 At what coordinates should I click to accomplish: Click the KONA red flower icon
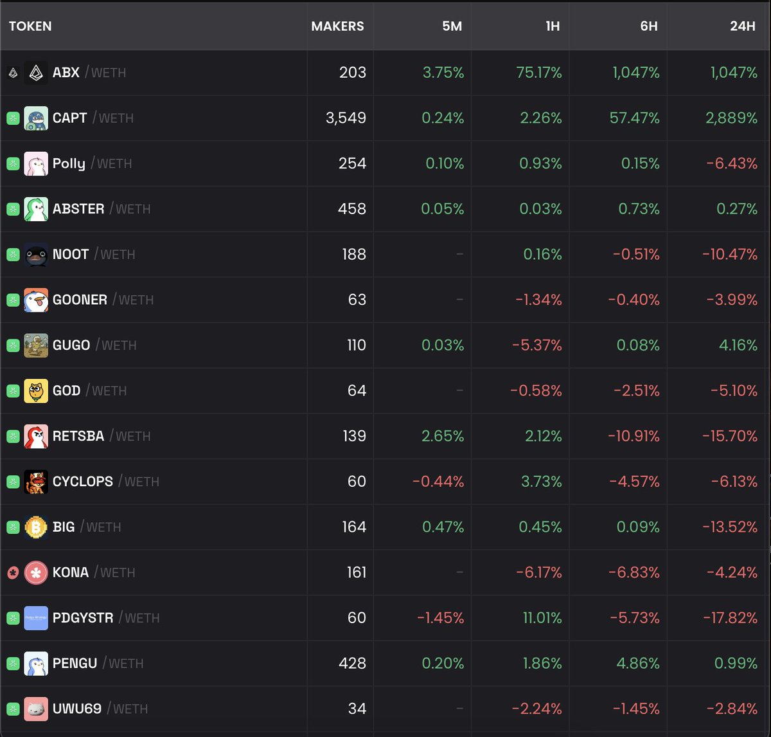click(x=36, y=573)
